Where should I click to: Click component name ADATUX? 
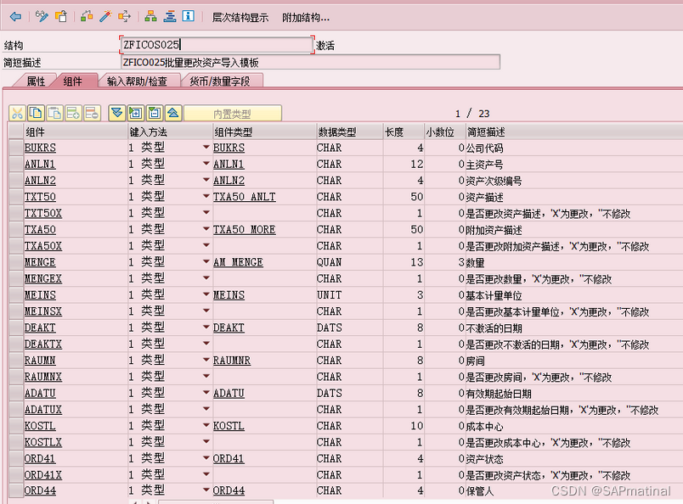click(43, 410)
